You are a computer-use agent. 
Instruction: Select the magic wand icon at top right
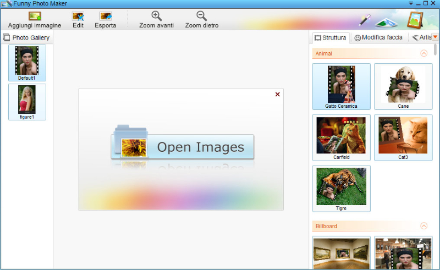[365, 20]
